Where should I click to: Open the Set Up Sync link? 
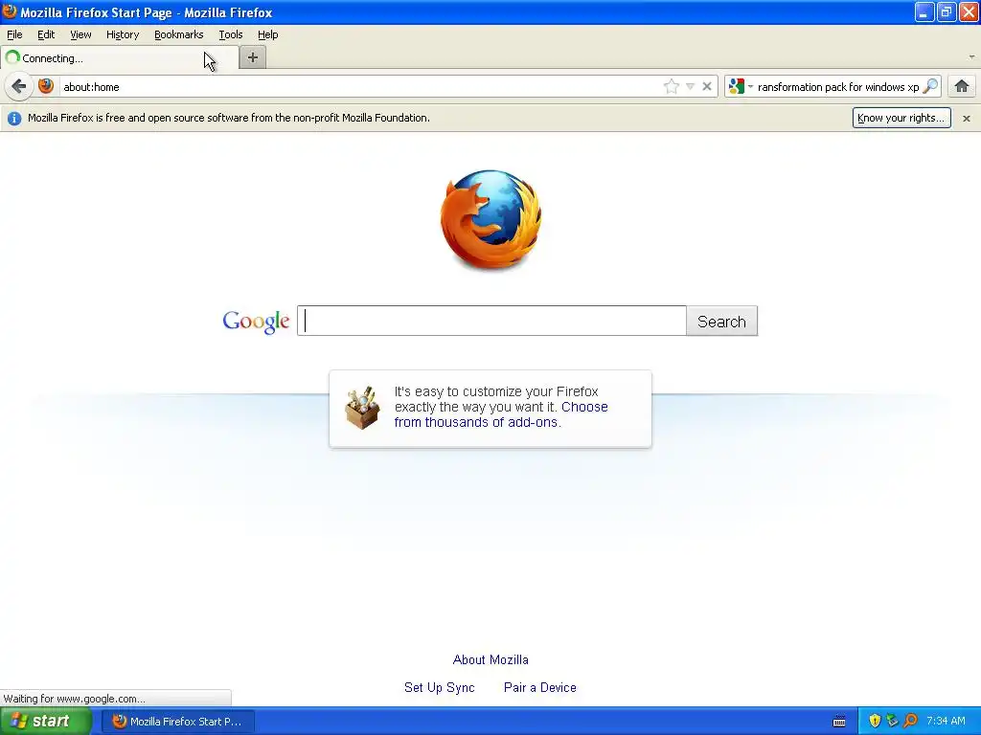[x=439, y=687]
